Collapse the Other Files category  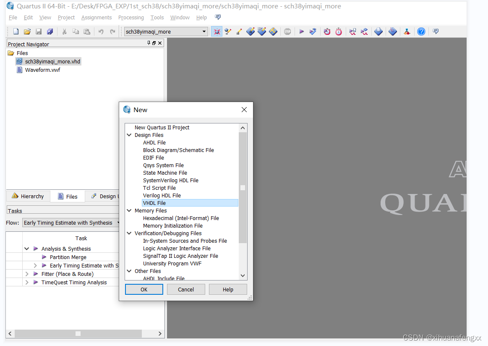[x=129, y=271]
